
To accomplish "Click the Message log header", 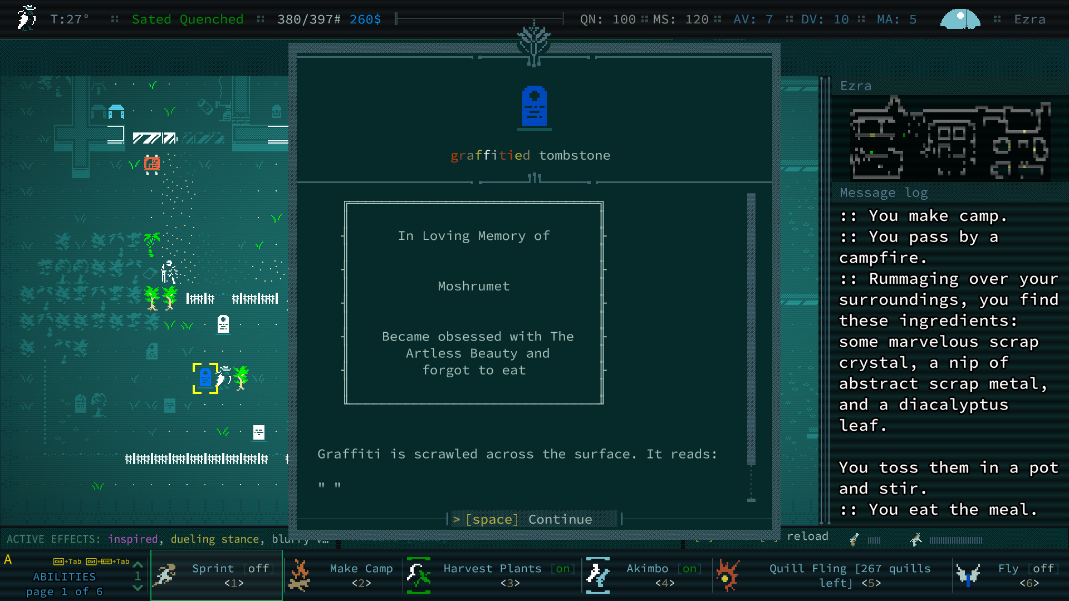I will [884, 193].
